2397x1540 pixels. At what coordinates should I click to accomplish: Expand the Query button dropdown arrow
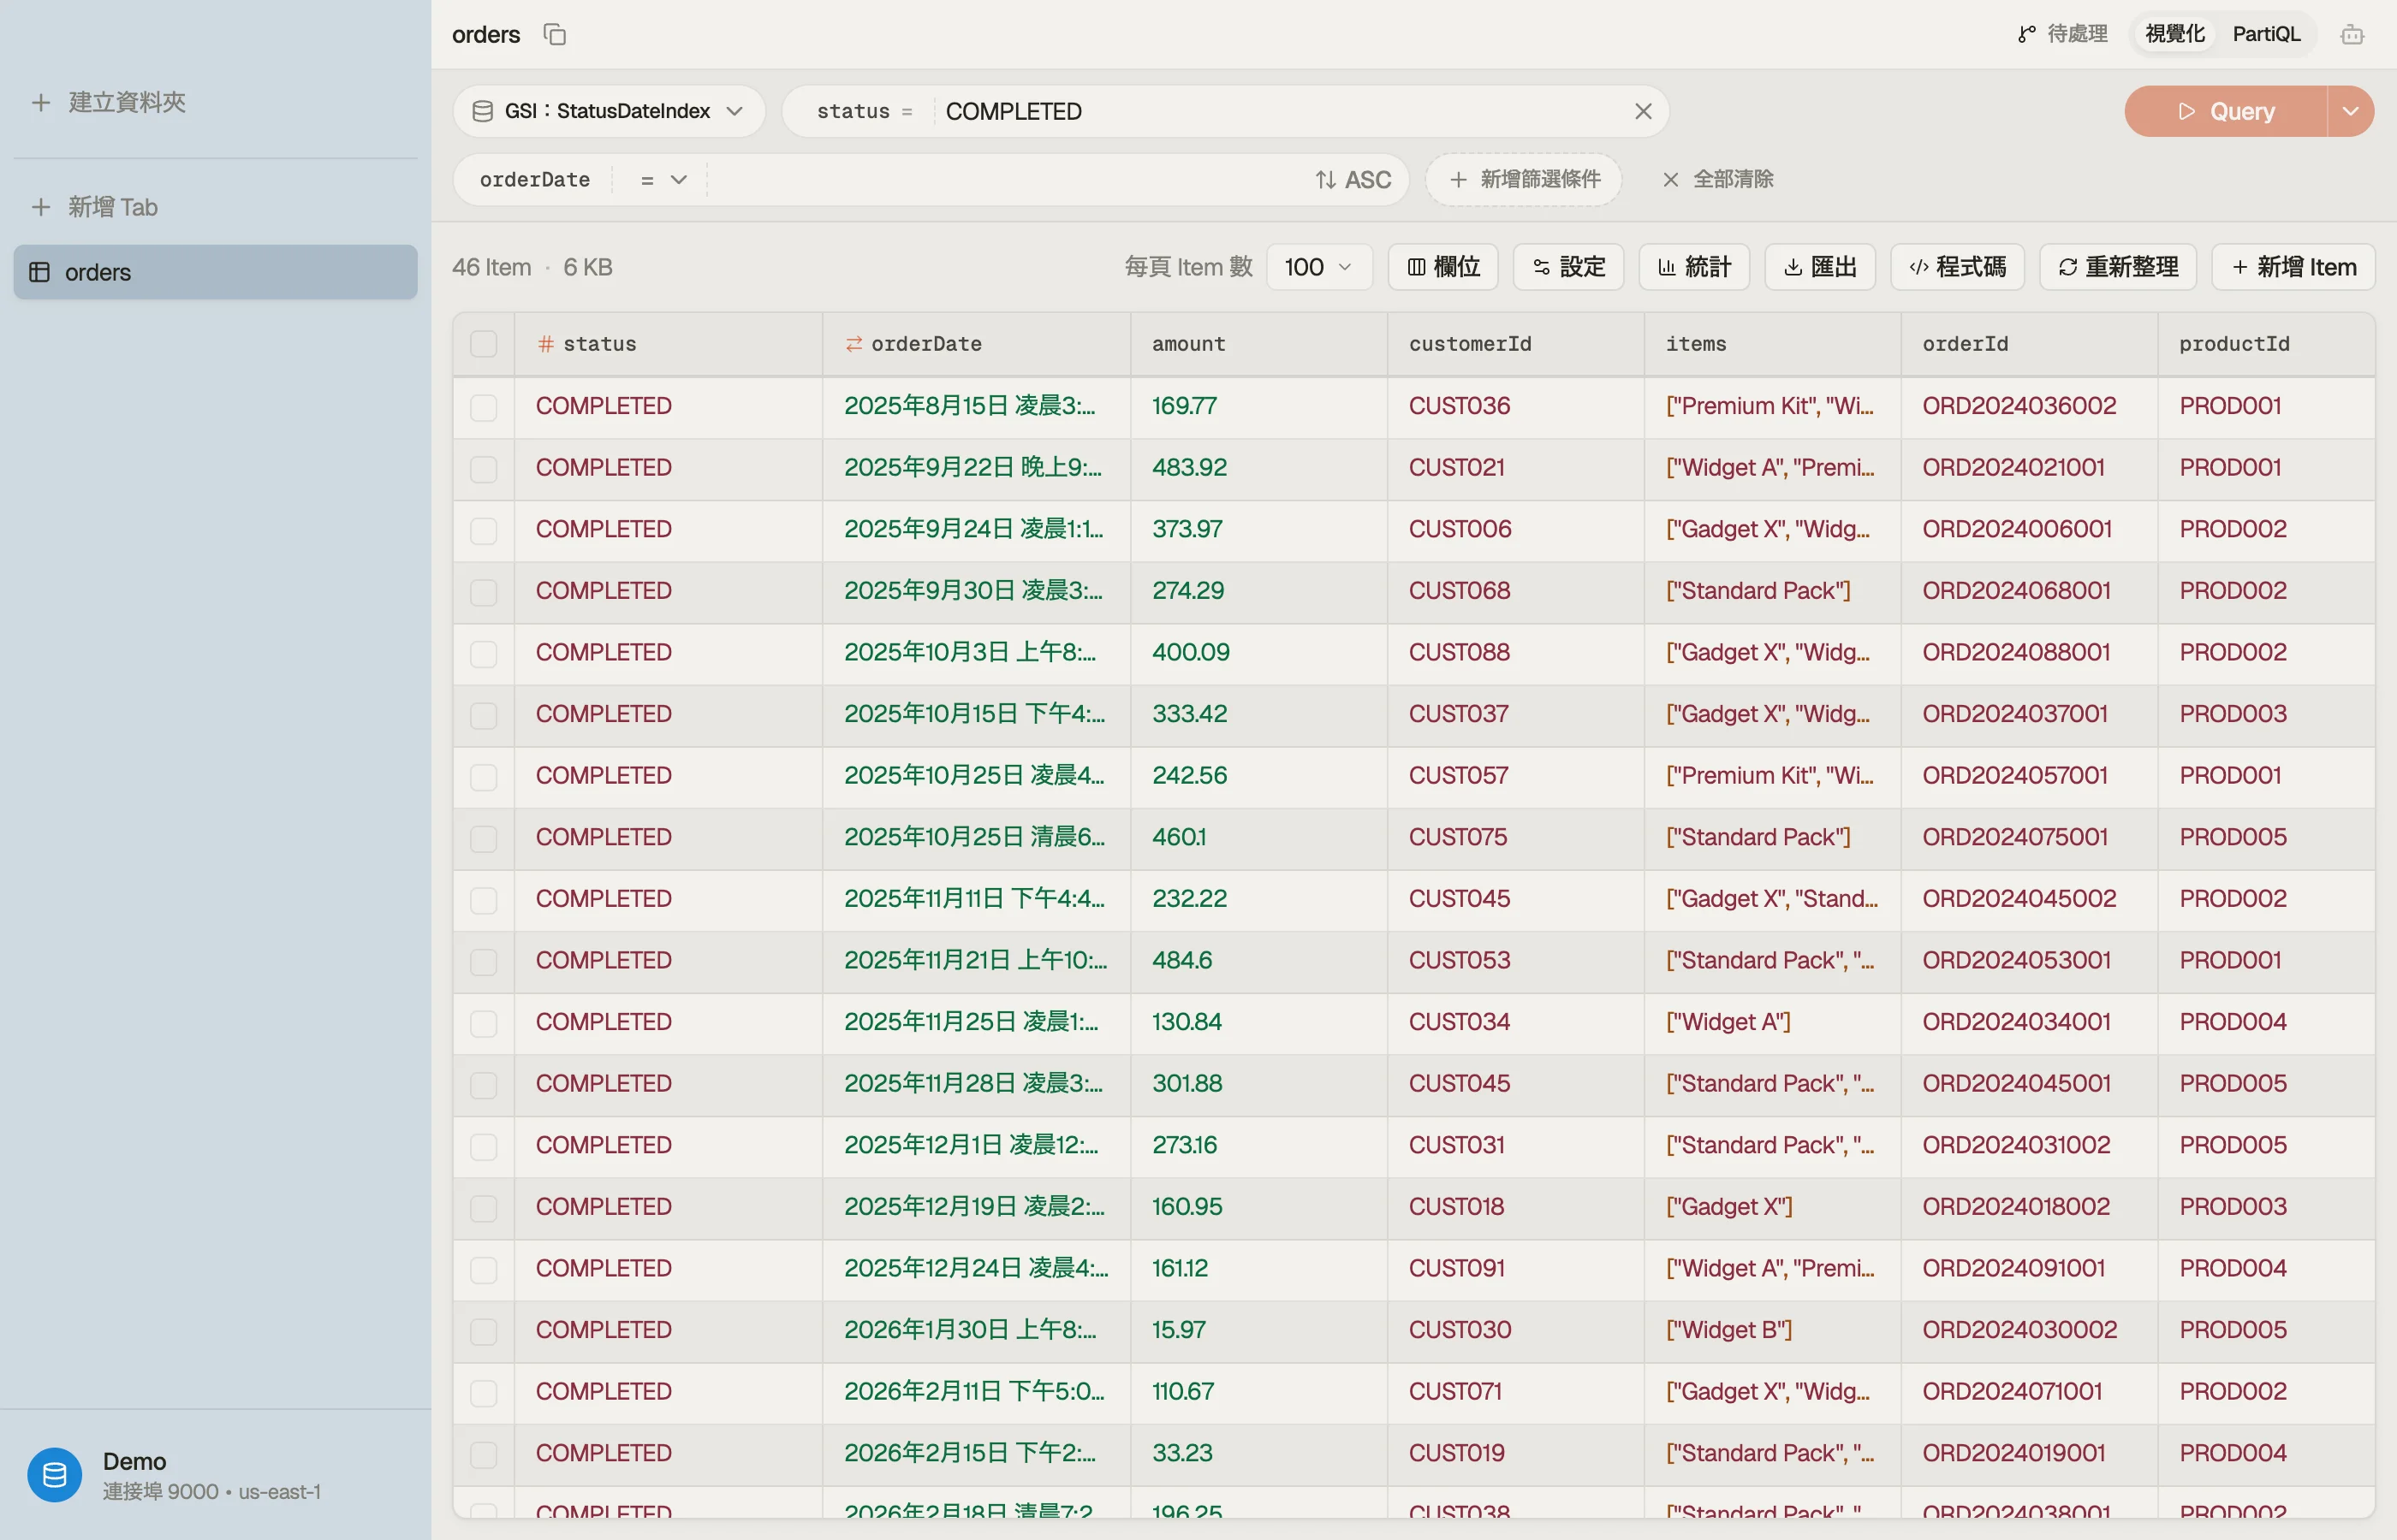tap(2351, 111)
